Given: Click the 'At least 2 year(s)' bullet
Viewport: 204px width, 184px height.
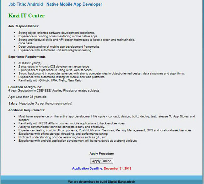Looking at the screenshot, I should [x=30, y=63].
